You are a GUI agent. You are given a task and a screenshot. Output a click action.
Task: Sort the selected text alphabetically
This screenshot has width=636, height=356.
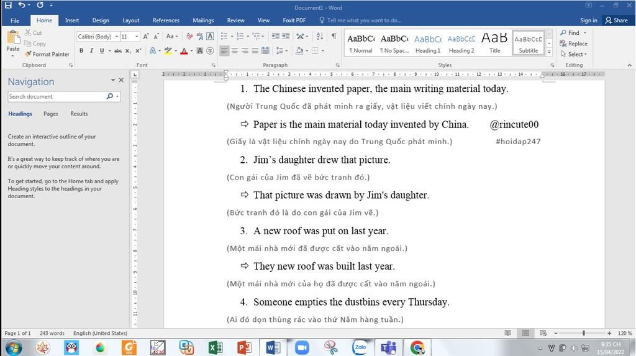320,36
